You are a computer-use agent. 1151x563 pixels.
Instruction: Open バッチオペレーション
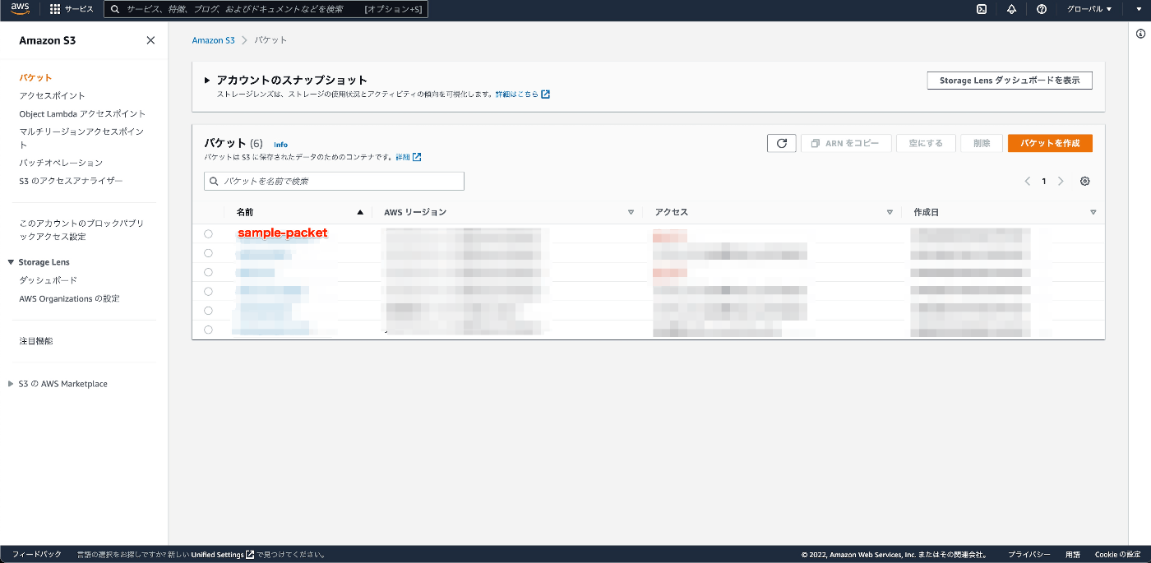61,163
